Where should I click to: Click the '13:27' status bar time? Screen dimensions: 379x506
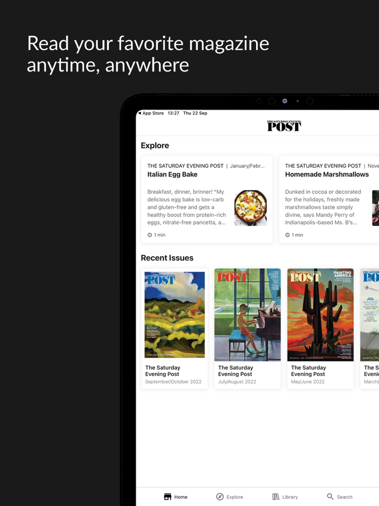click(173, 113)
